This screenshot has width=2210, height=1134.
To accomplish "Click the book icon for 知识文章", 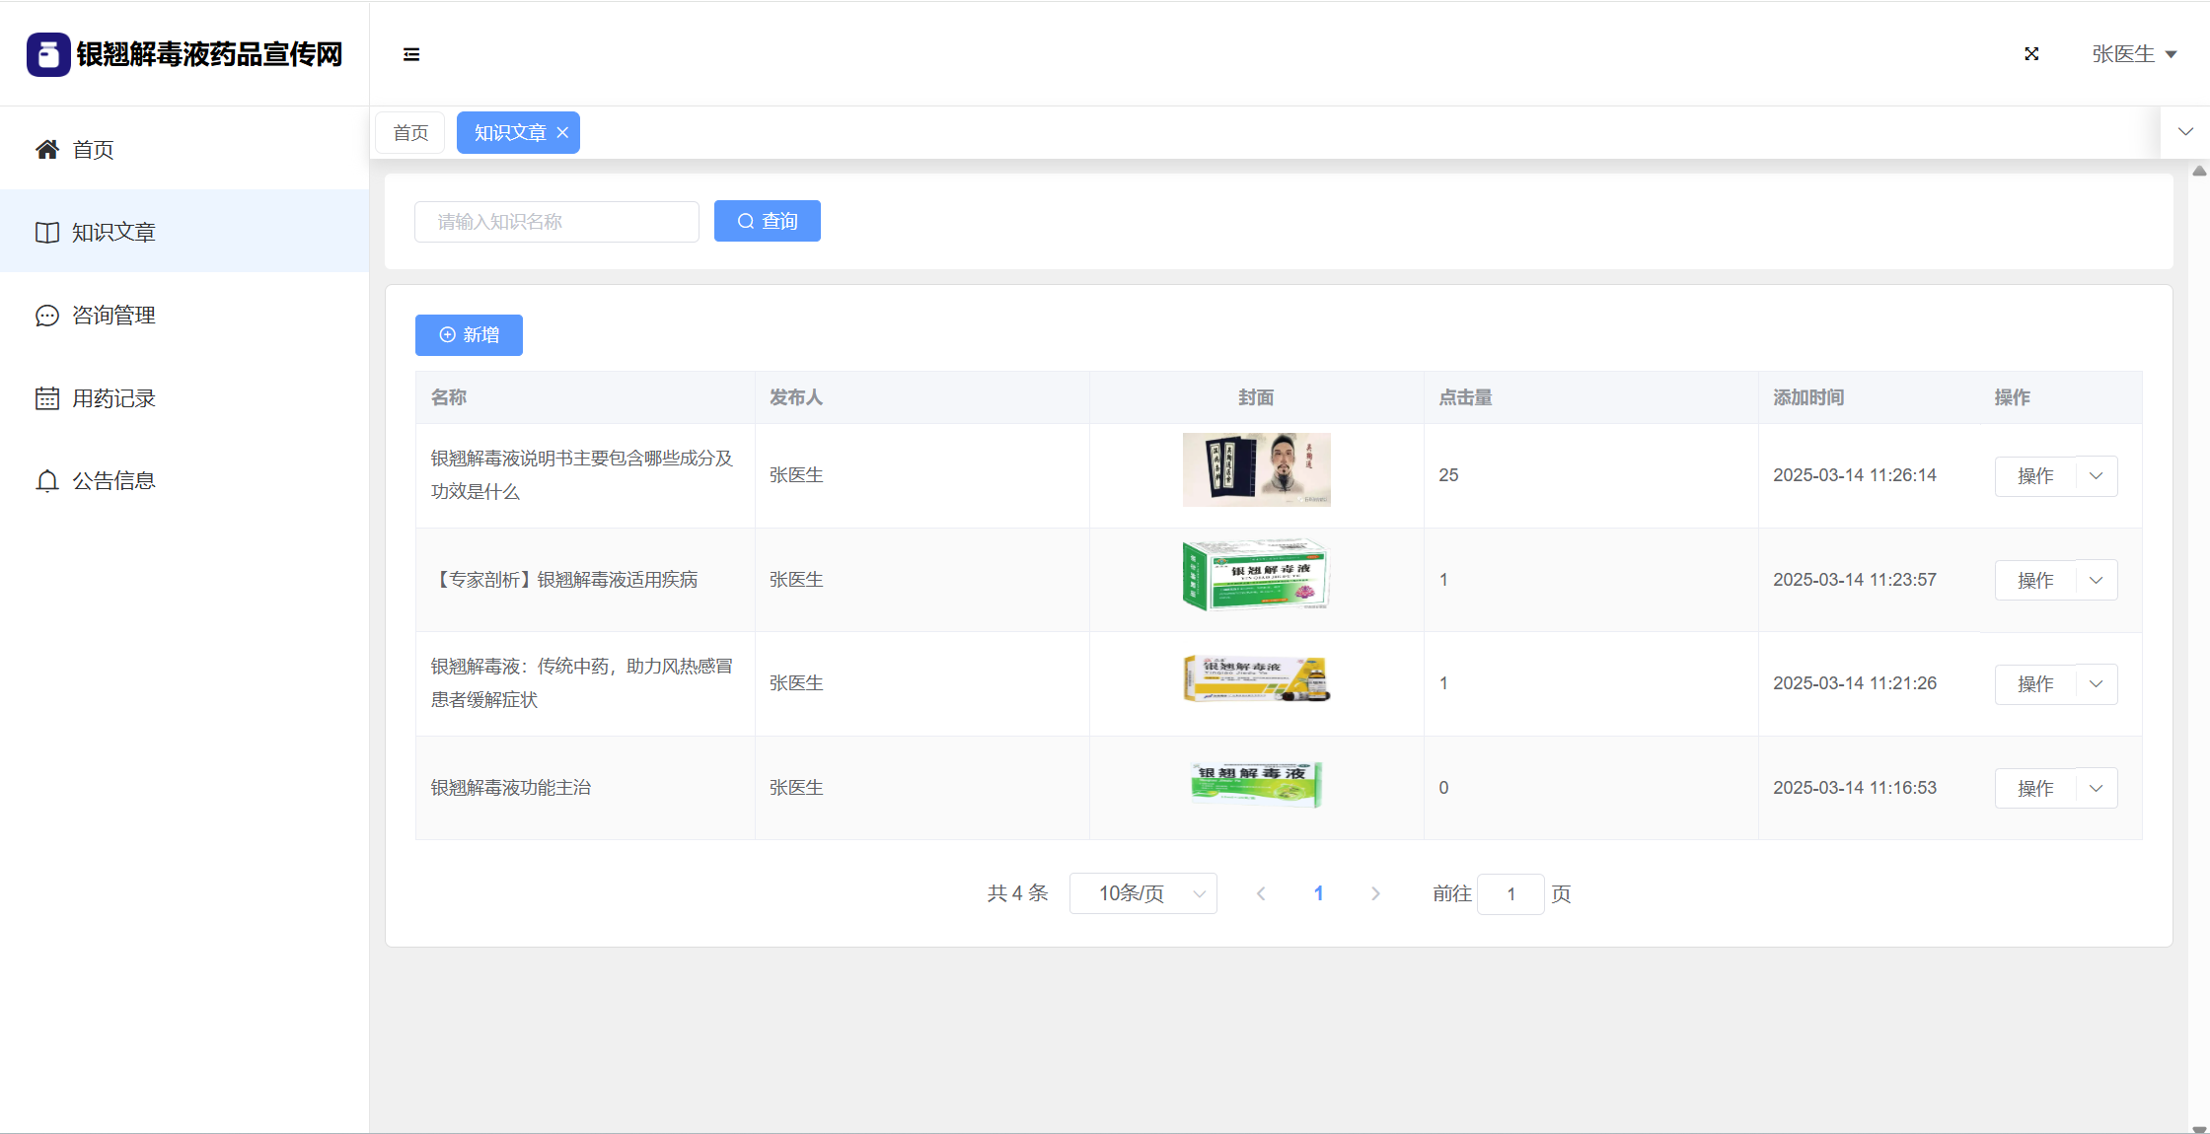I will 46,233.
